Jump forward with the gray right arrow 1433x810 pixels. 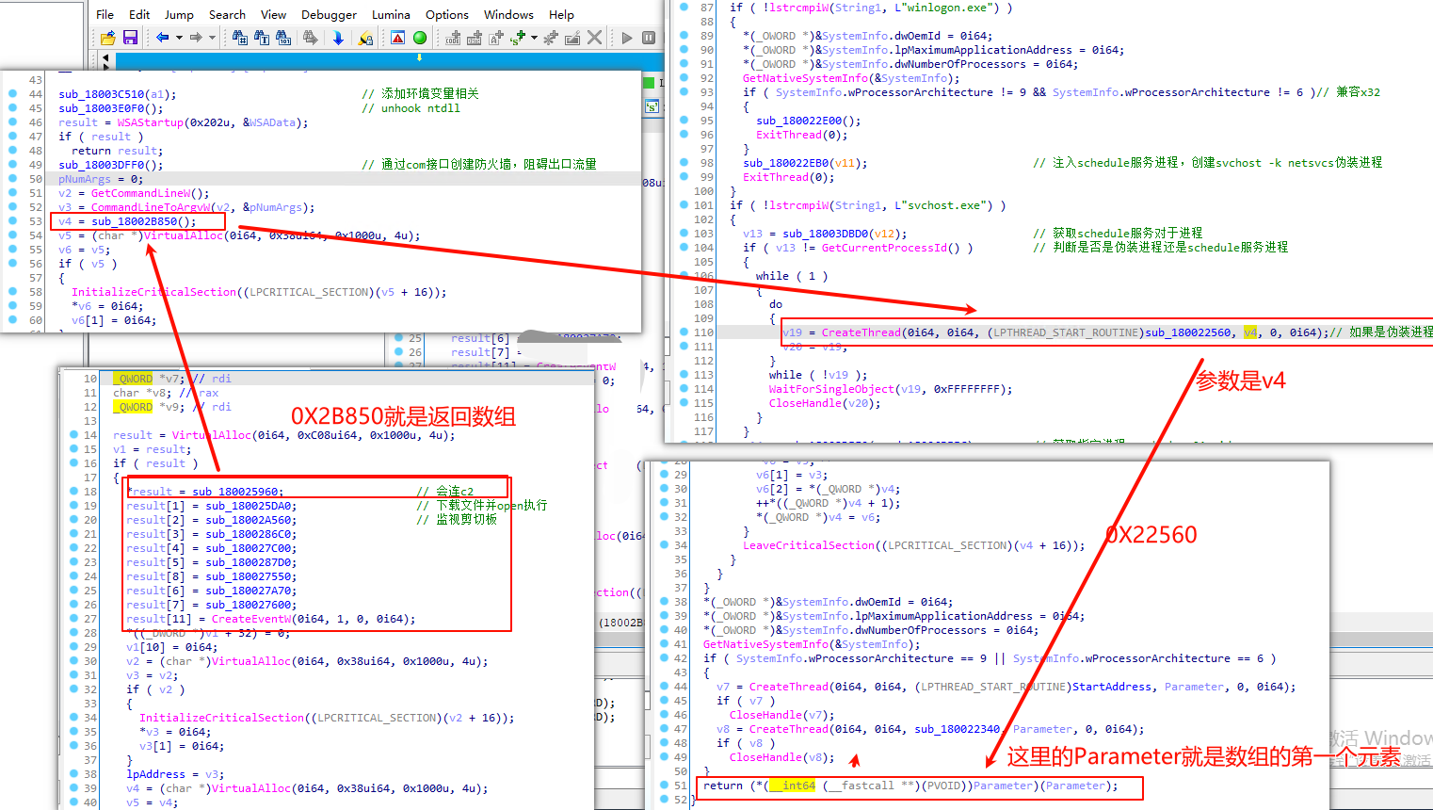pyautogui.click(x=196, y=38)
